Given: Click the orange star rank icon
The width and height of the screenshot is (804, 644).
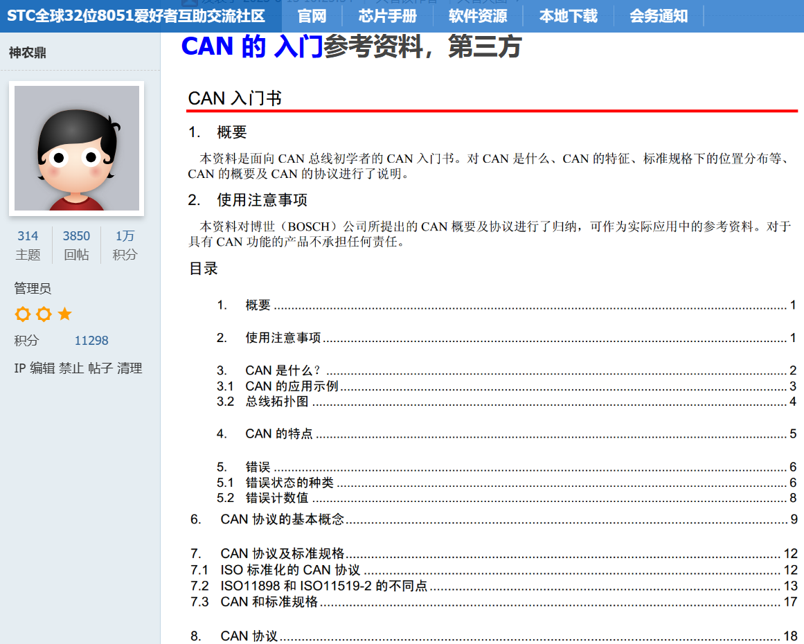Looking at the screenshot, I should coord(64,314).
